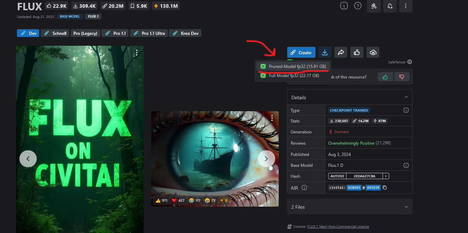Viewport: 468px width, 233px height.
Task: Click the 230,607 downloads stat badge
Action: 339,121
